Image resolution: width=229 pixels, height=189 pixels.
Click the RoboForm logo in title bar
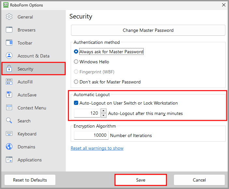6,5
